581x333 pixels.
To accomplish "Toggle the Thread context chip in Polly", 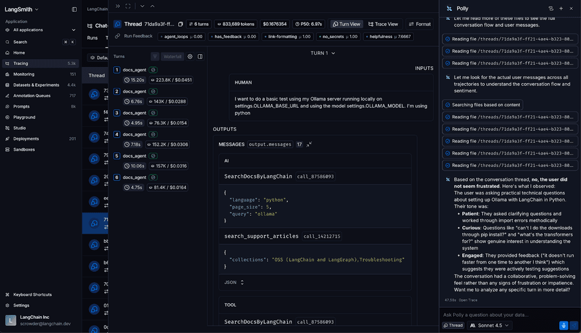I will (454, 325).
